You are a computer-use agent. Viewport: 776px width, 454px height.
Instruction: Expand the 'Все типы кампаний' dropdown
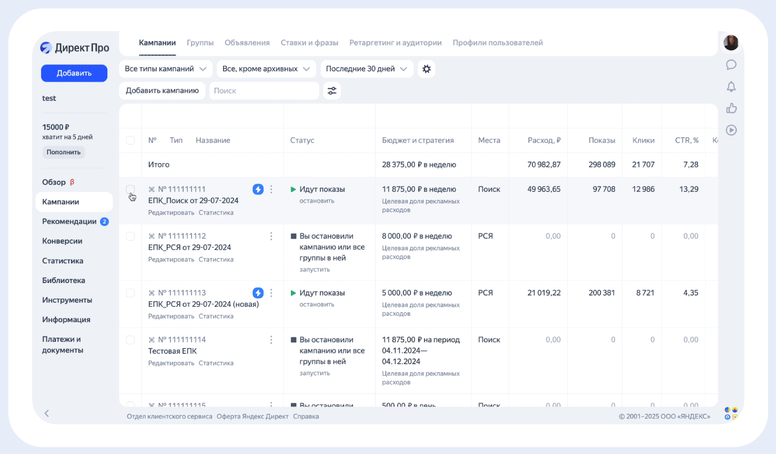coord(166,69)
